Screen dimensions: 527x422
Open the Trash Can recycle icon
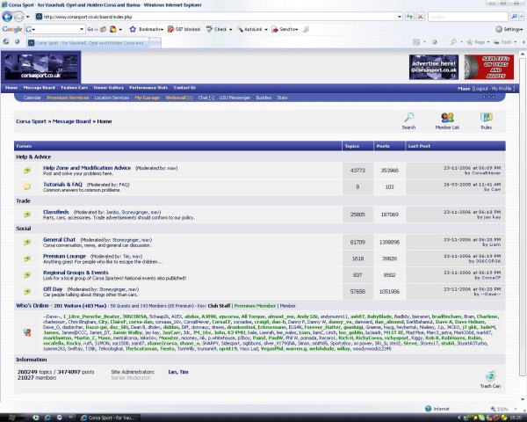(490, 376)
